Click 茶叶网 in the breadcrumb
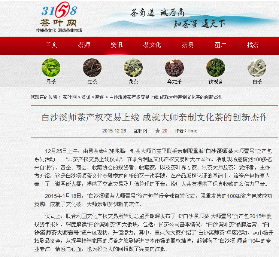This screenshot has width=279, height=257. 70,97
